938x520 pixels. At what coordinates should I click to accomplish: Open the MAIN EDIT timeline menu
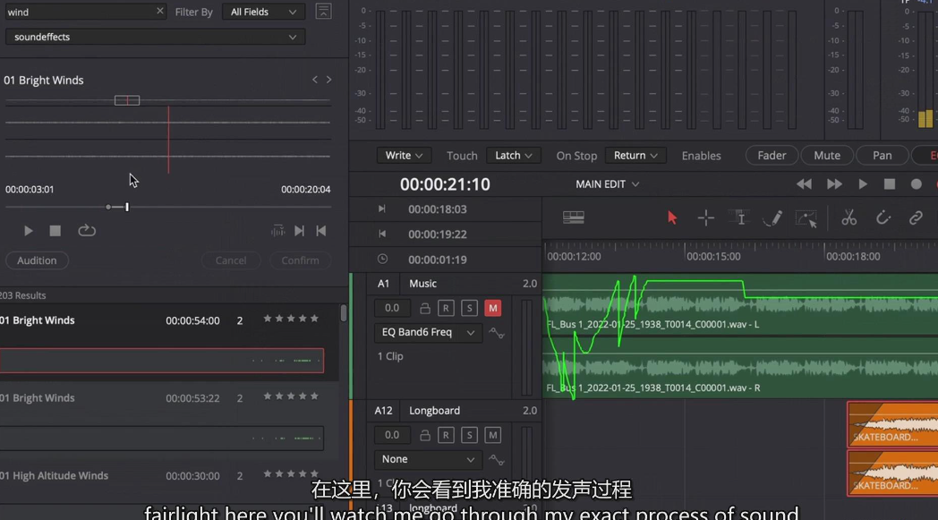(608, 184)
